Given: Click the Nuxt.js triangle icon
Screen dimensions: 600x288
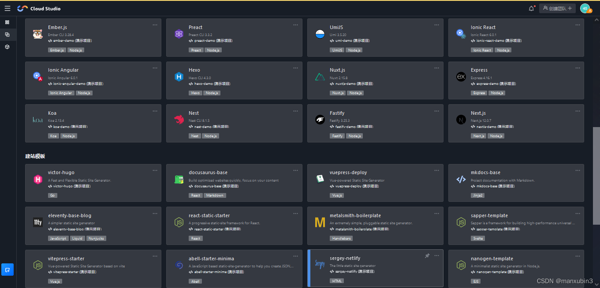Looking at the screenshot, I should (320, 77).
